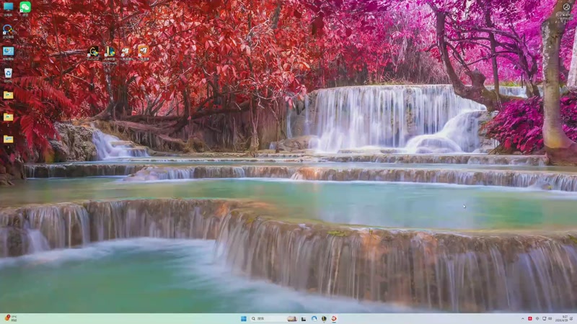577x324 pixels.
Task: Click the monitor tray icon
Action: click(x=545, y=318)
